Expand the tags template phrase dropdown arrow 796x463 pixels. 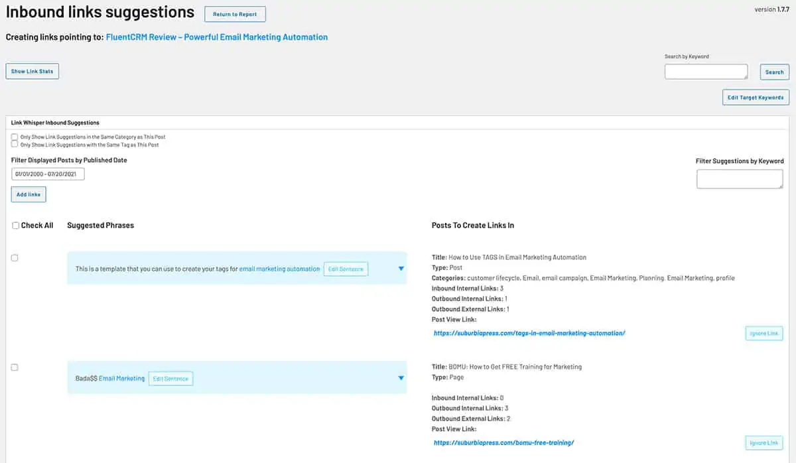pos(401,269)
